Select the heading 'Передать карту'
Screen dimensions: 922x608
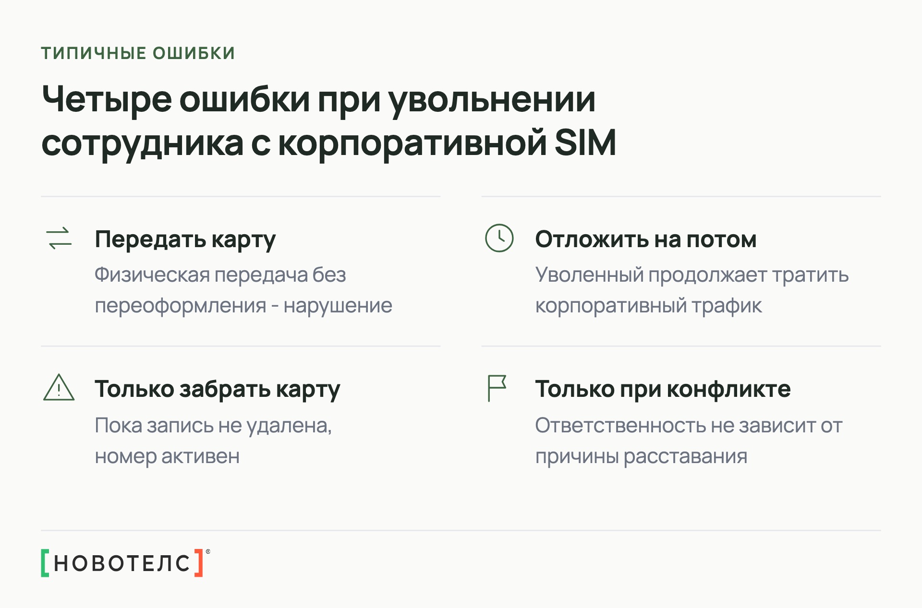point(185,239)
